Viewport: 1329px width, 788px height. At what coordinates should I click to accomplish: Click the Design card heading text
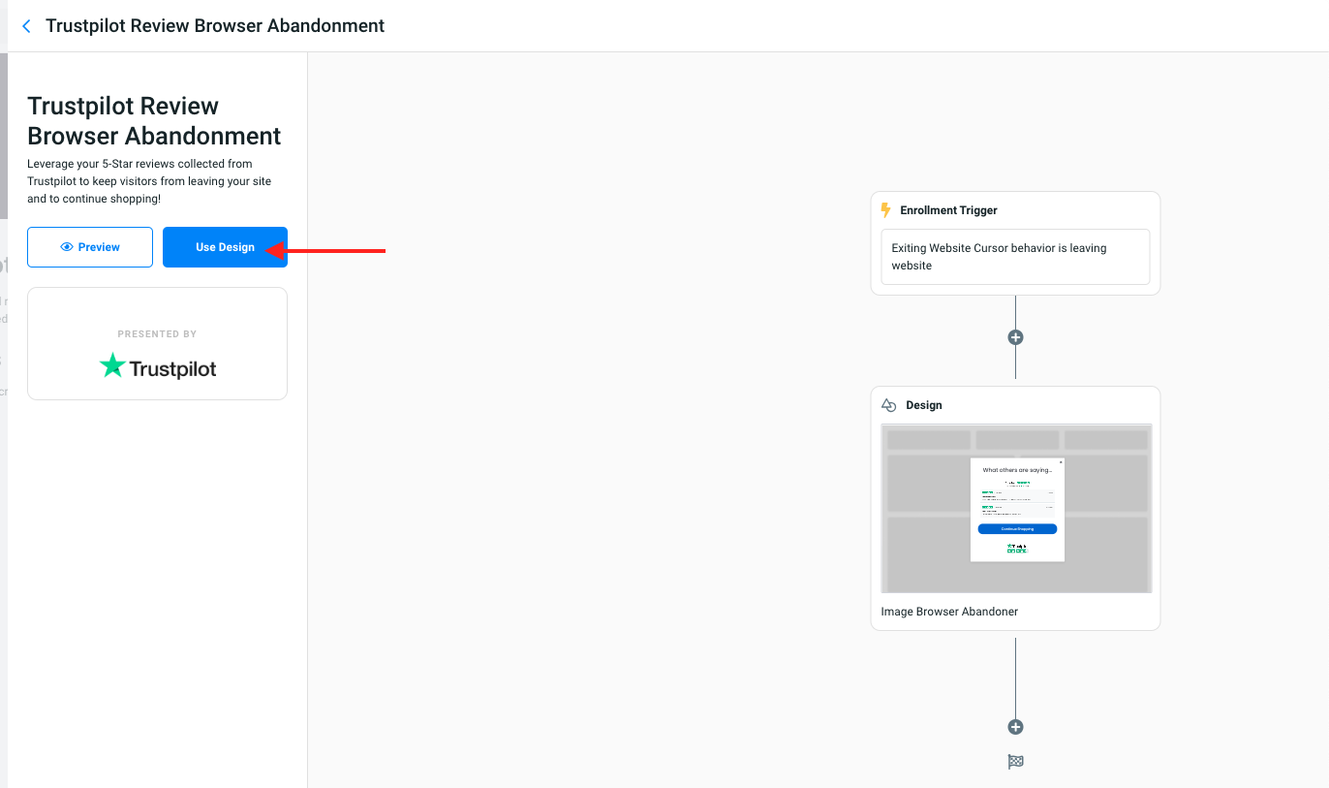click(x=923, y=405)
